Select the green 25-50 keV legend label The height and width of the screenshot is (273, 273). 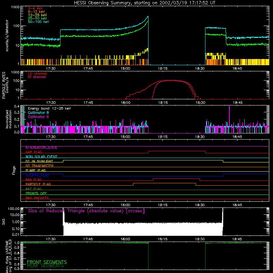pos(38,18)
